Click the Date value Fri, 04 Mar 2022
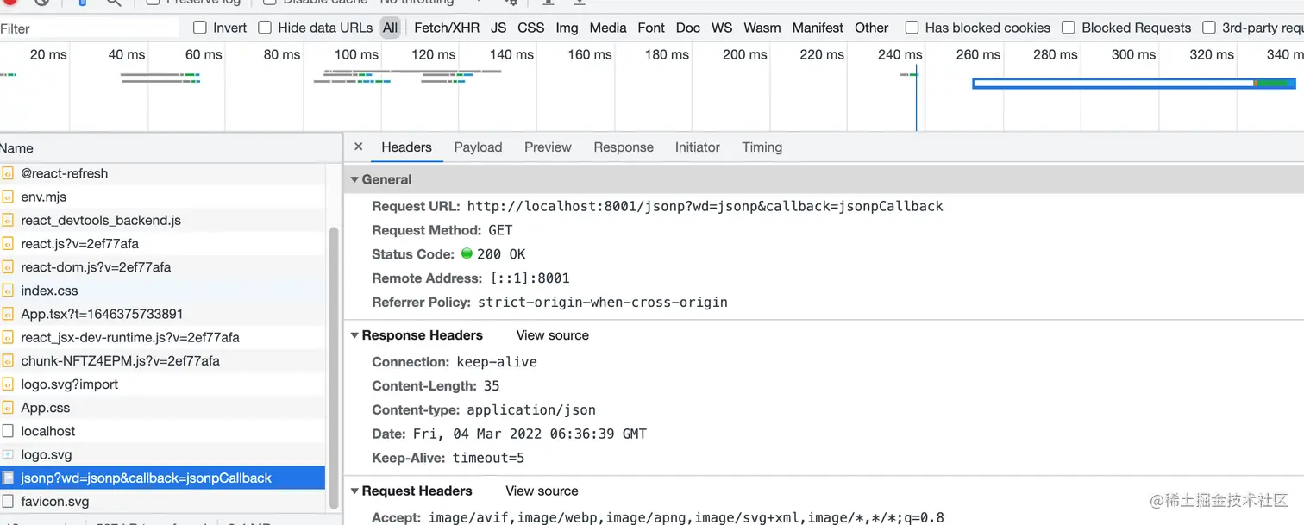The height and width of the screenshot is (525, 1304). [528, 434]
